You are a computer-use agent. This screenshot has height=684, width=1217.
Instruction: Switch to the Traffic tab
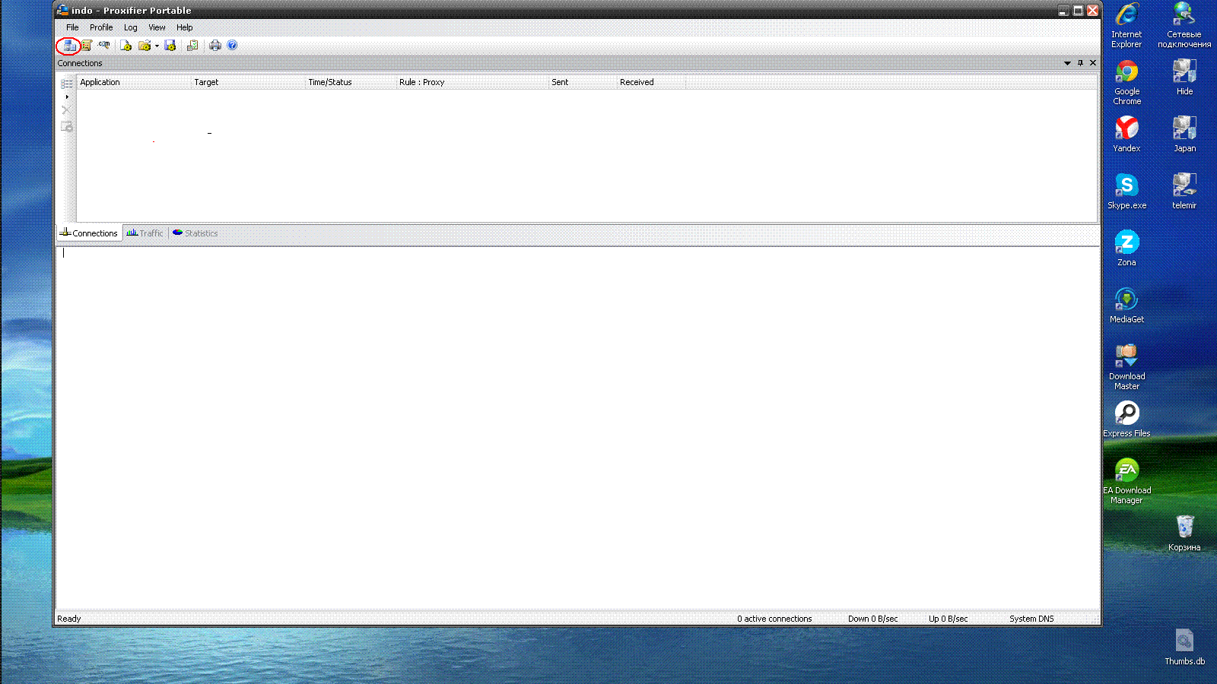point(145,233)
